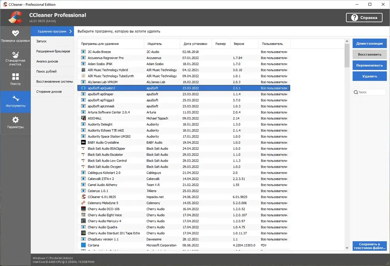
Task: Open Duplicate Finder (Поиск дублей) section
Action: click(x=46, y=71)
